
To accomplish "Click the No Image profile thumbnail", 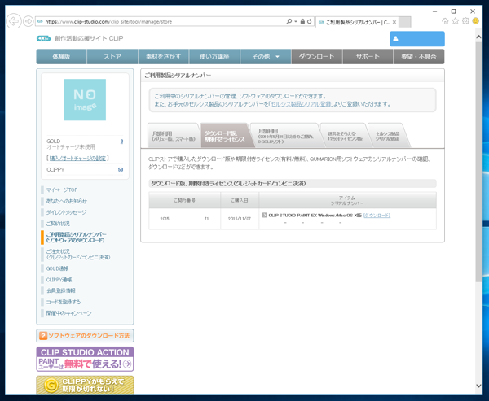I will pyautogui.click(x=85, y=99).
